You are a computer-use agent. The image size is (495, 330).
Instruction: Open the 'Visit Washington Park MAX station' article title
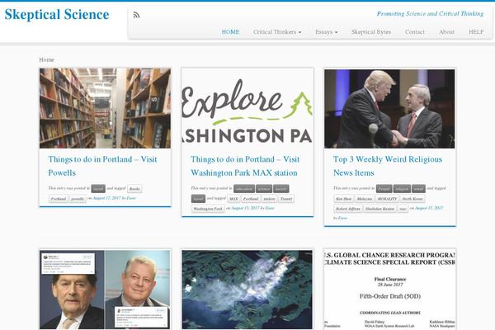tap(245, 166)
